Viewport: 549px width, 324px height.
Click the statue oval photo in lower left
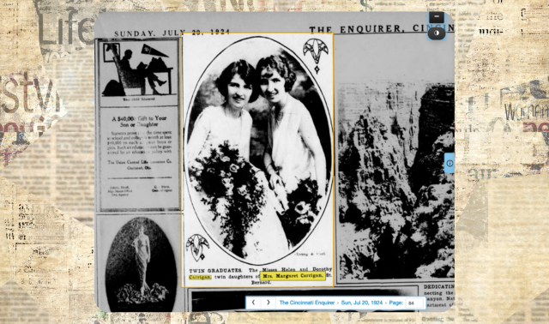pyautogui.click(x=141, y=264)
